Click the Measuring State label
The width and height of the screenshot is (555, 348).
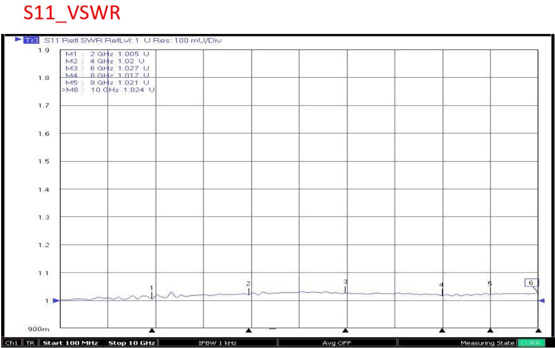(487, 343)
